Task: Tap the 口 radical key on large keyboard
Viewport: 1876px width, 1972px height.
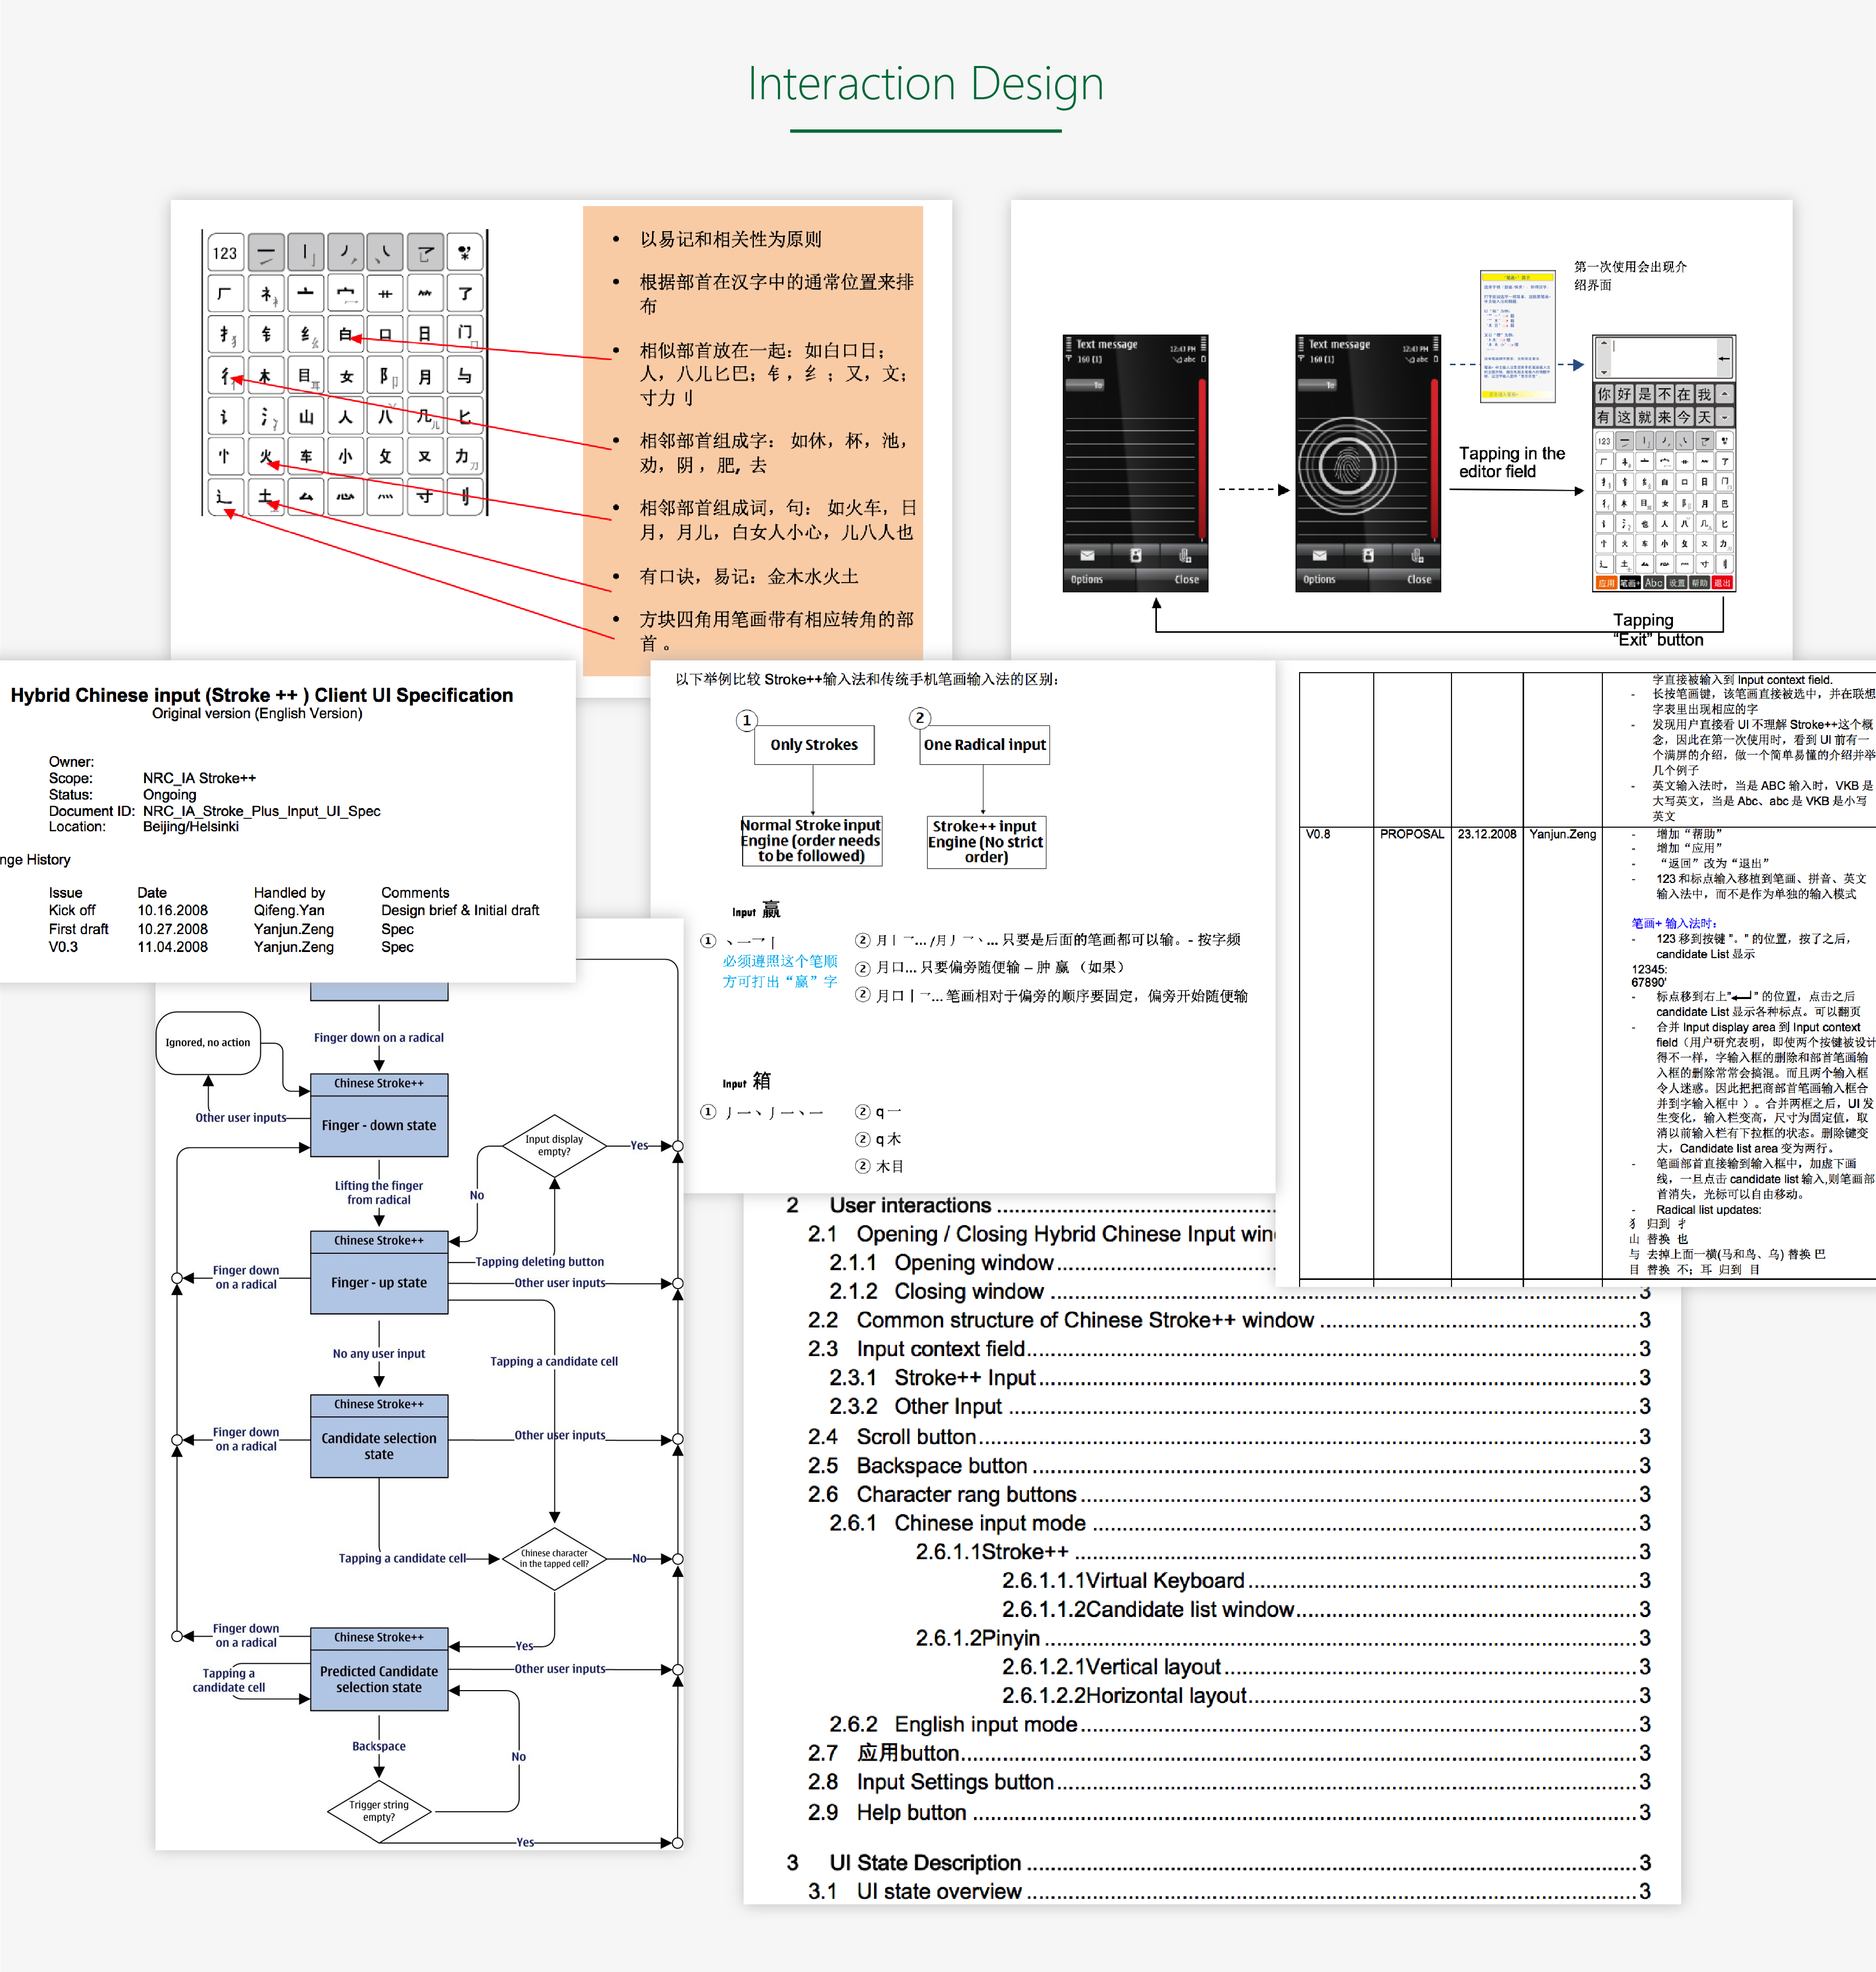Action: [385, 335]
